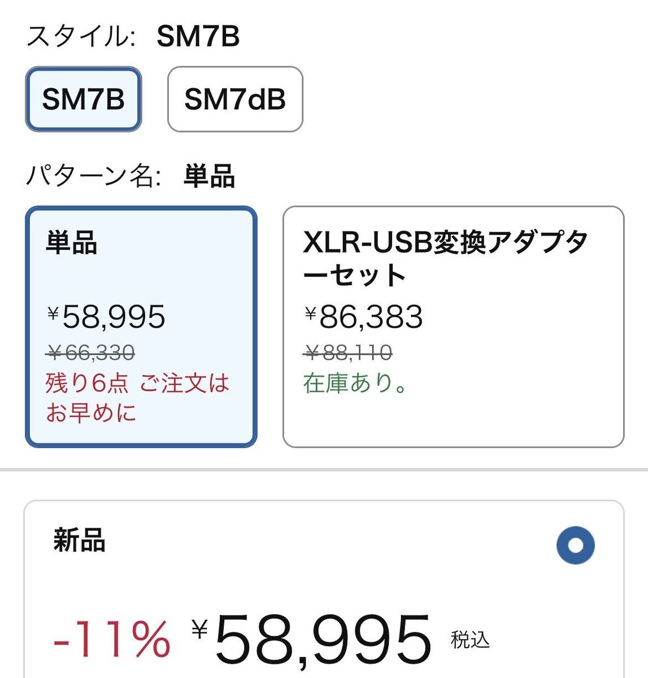
Task: Click the struck-through ¥88,110 list price
Action: pos(349,353)
